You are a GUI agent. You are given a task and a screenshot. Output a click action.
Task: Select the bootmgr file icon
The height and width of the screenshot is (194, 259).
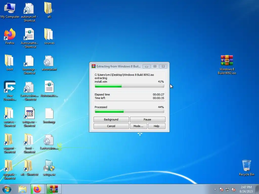[x=49, y=115]
